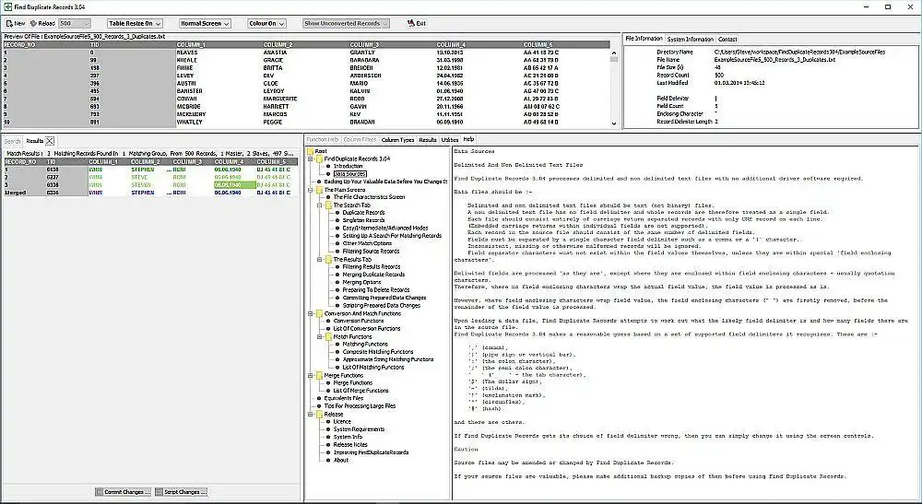Open the Utilities tab
The image size is (922, 504).
click(x=450, y=140)
